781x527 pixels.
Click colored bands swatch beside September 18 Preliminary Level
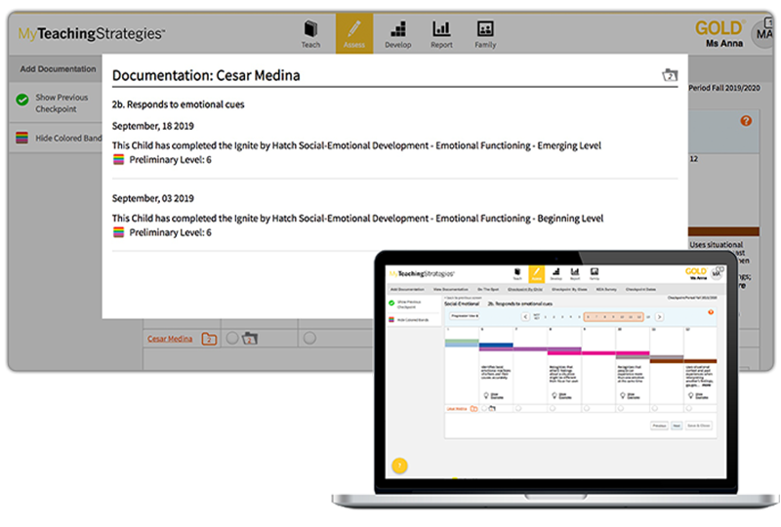118,160
